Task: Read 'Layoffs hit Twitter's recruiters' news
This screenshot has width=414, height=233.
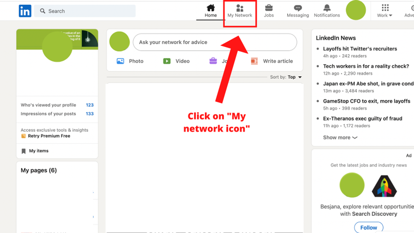Action: pos(360,48)
